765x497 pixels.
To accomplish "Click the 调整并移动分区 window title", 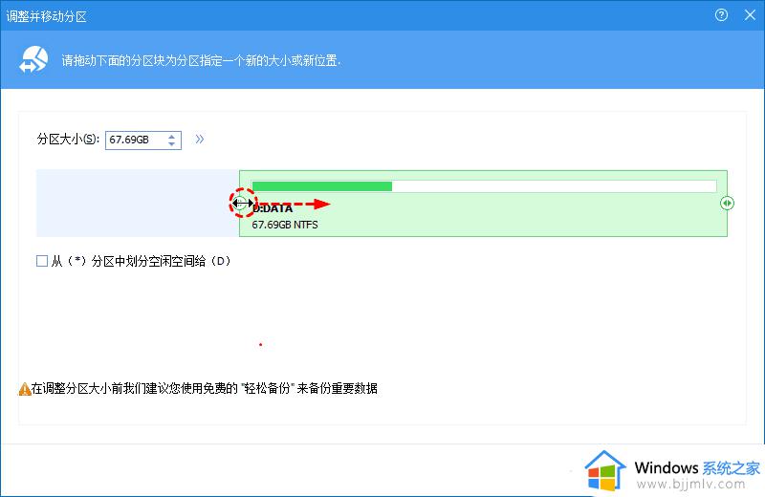I will 46,16.
